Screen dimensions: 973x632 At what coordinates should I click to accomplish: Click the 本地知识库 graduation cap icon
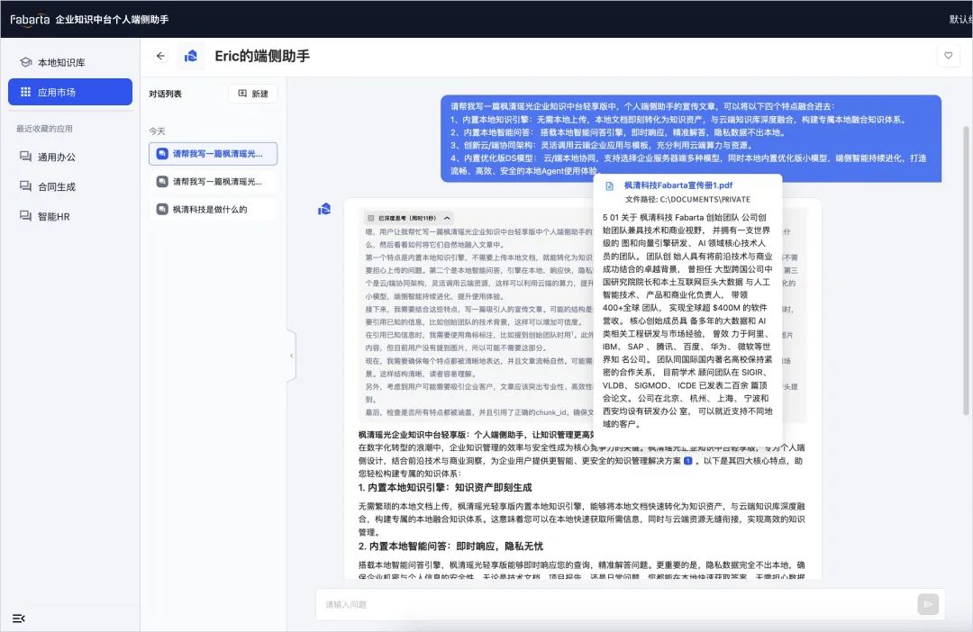pos(25,62)
